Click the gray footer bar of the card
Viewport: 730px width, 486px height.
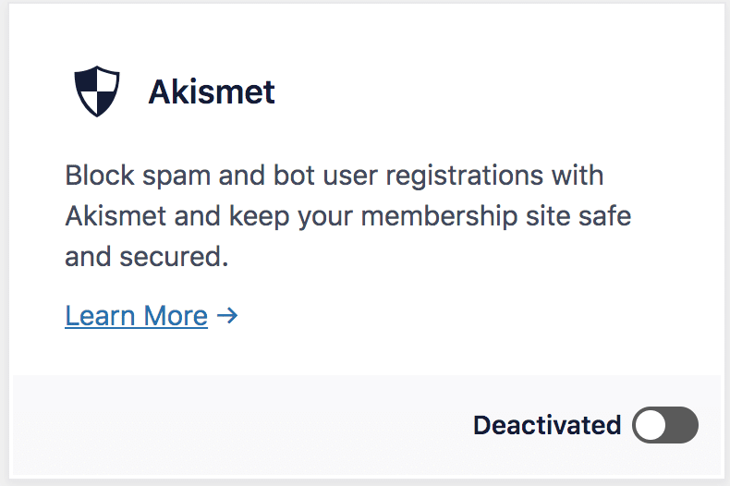tap(367, 424)
